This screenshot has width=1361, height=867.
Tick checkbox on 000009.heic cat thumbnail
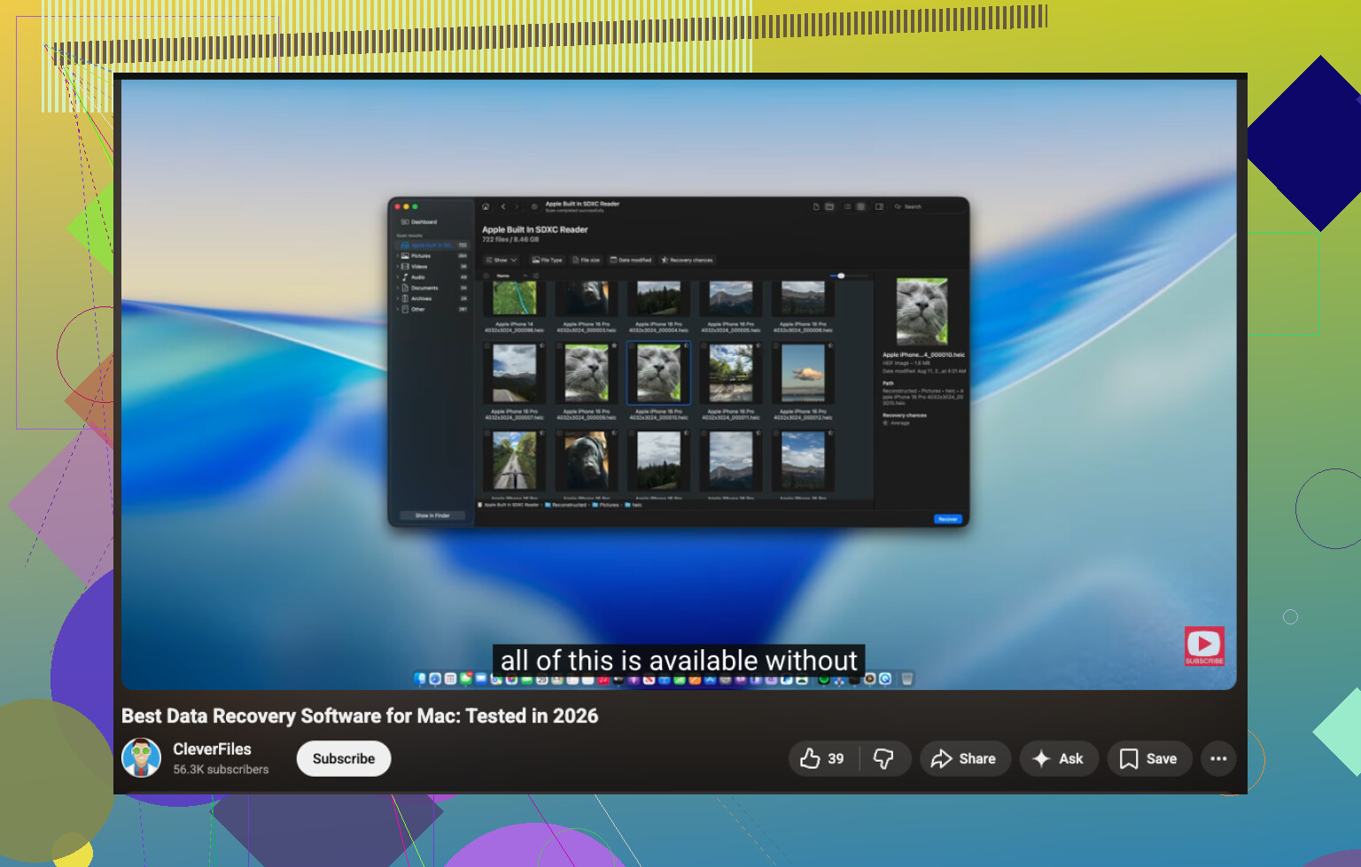pyautogui.click(x=559, y=345)
